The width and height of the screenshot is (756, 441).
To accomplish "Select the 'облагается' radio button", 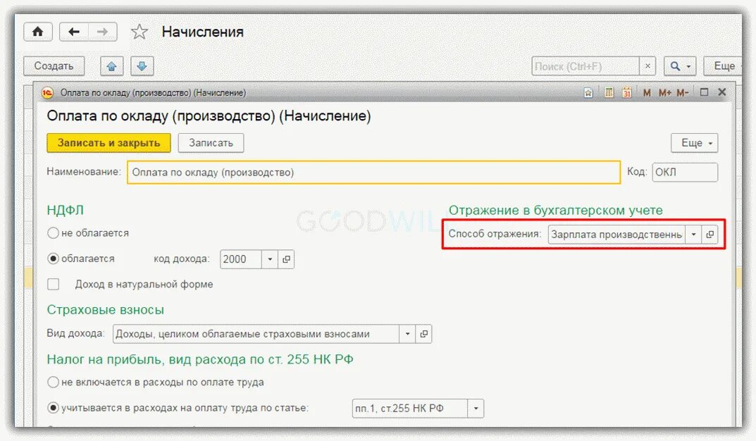I will 53,259.
